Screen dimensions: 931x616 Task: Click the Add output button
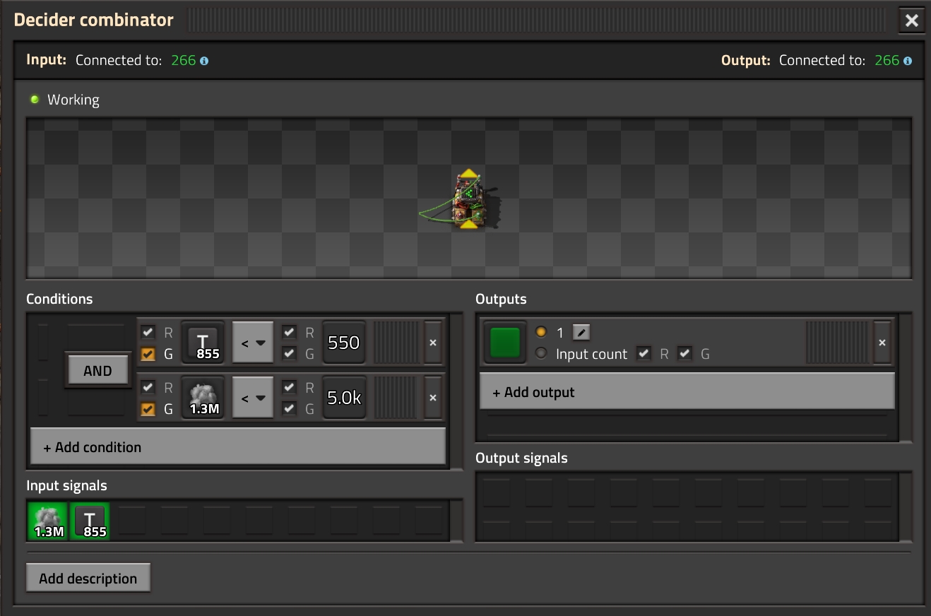tap(687, 392)
